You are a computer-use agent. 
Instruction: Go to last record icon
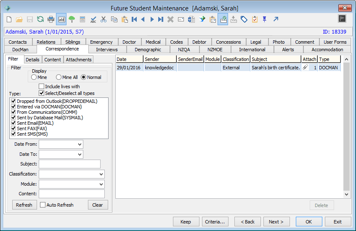[x=161, y=19]
